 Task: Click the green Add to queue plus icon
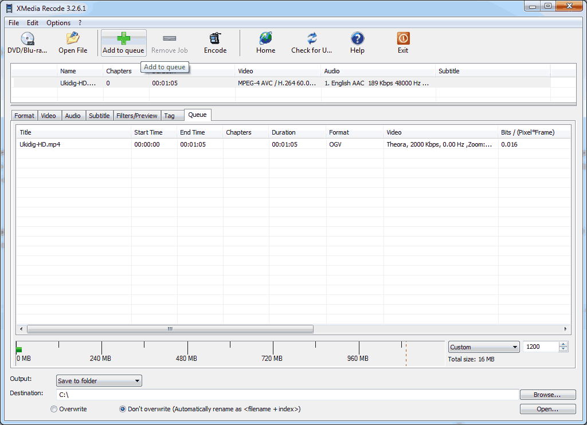124,38
